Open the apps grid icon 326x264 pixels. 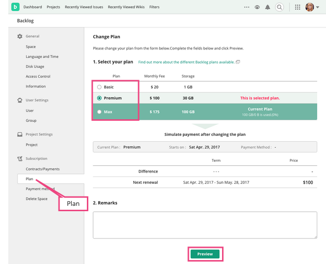(x=298, y=7)
